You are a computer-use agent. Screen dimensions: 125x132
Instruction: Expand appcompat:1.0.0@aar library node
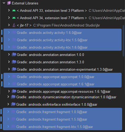pos(9,76)
